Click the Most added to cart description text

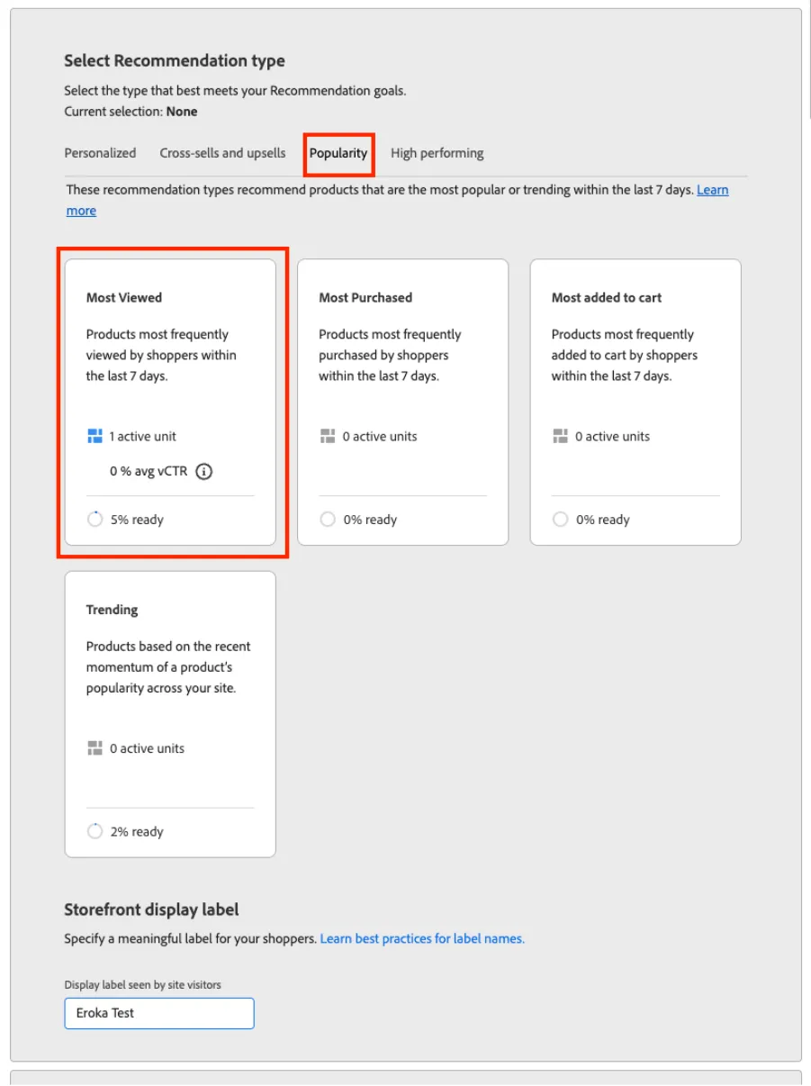pyautogui.click(x=625, y=356)
